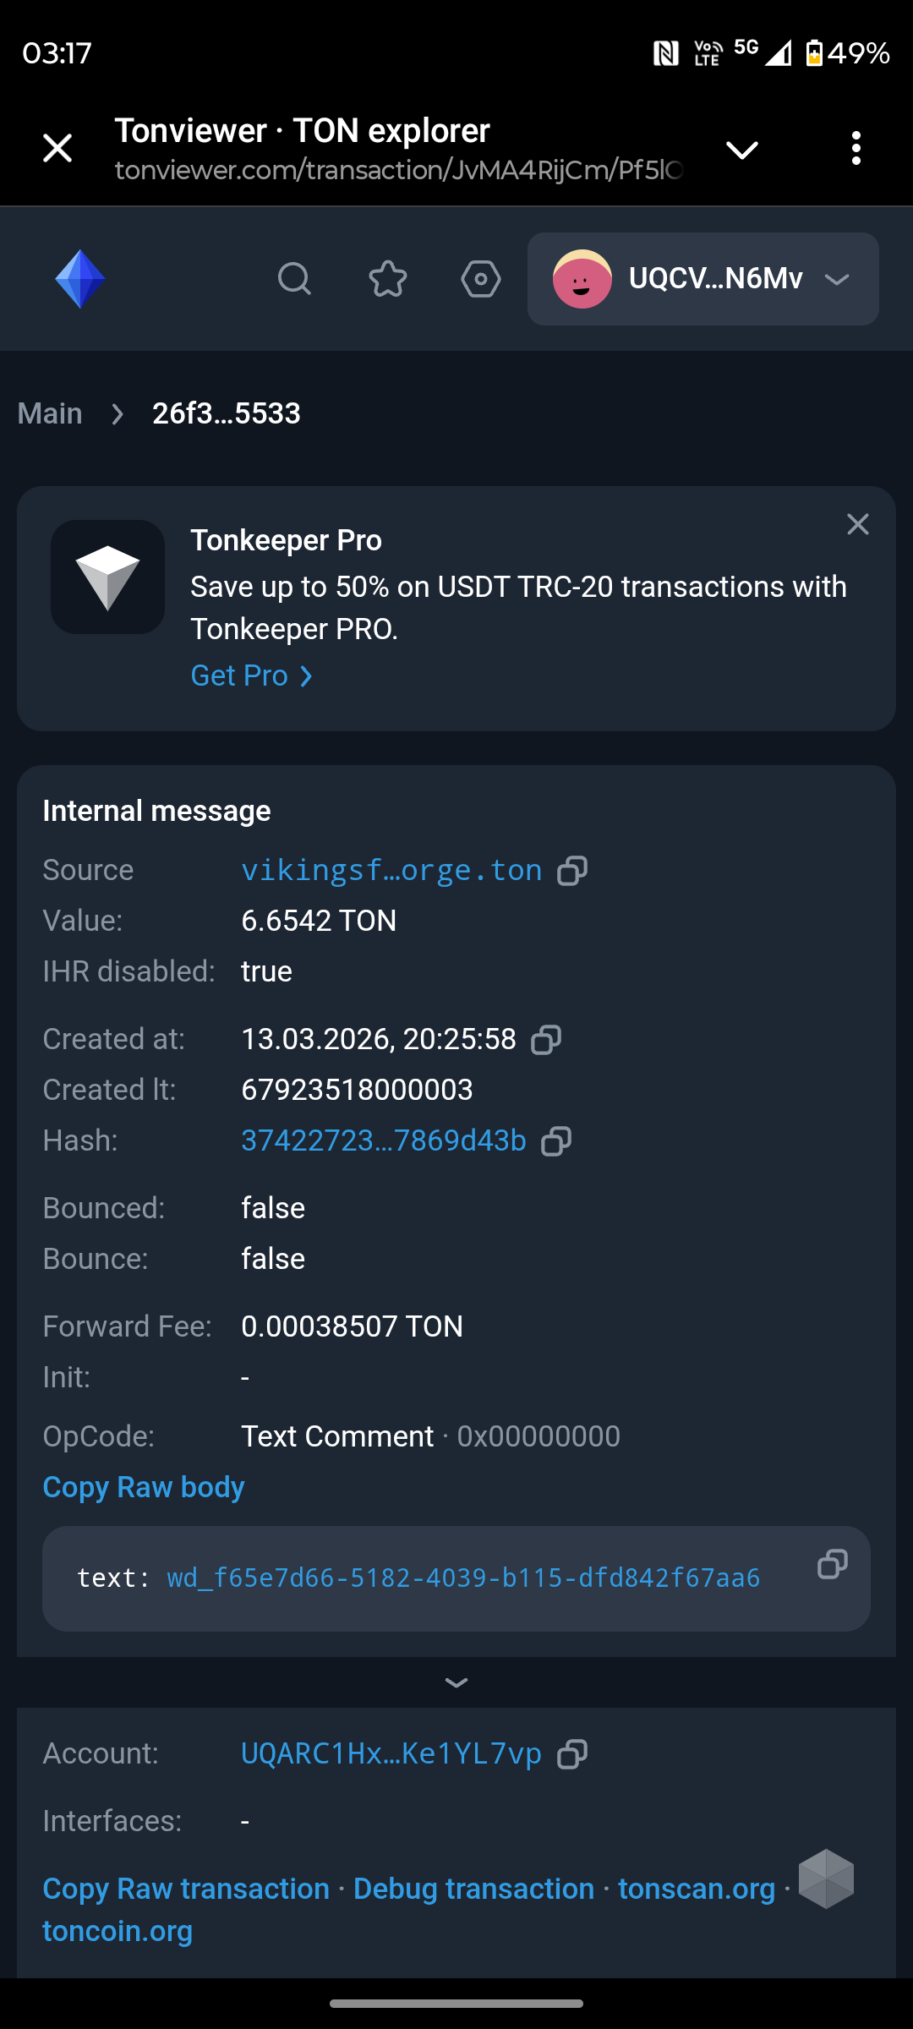Expand the collapsed transaction details chevron
Screen dimensions: 913x2029
pos(456,1682)
